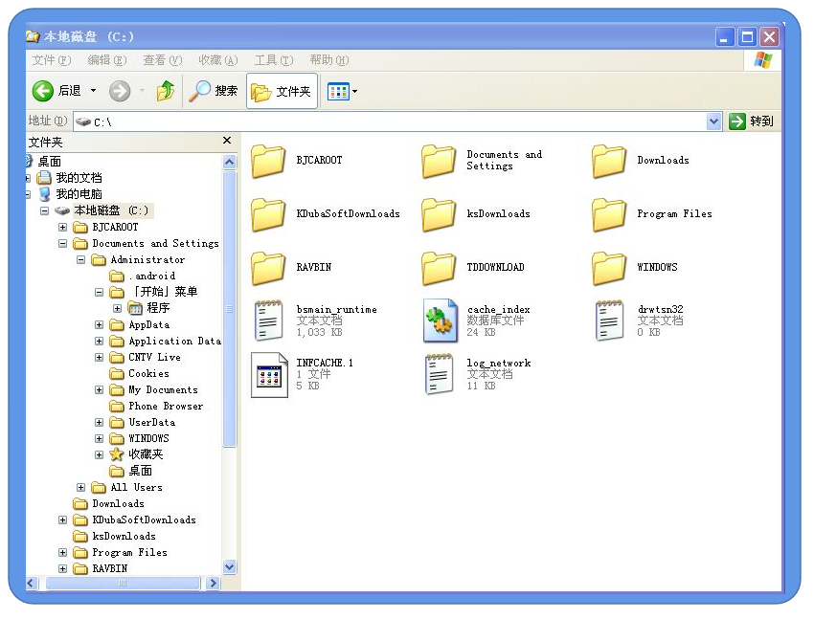Click the tree horizontal scroll-left arrow
814x619 pixels.
31,584
